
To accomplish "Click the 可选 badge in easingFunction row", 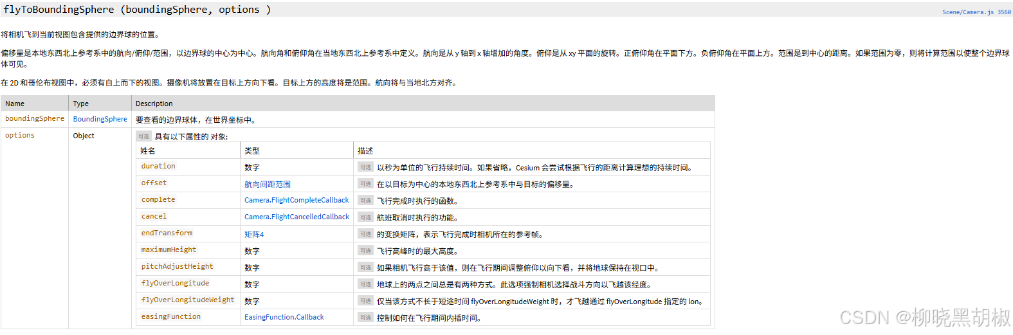I will point(365,318).
